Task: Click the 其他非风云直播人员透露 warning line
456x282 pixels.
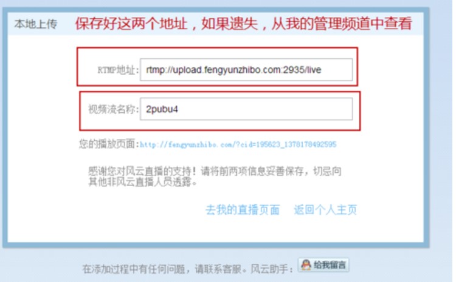Action: click(x=143, y=183)
